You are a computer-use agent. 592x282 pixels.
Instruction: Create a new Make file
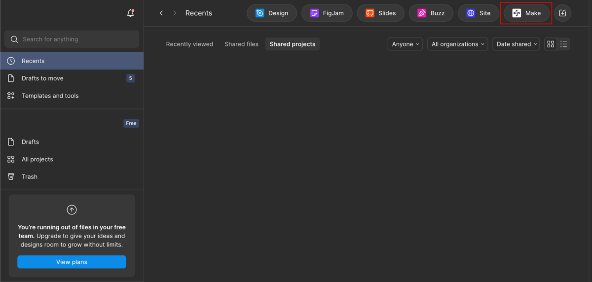(x=526, y=13)
